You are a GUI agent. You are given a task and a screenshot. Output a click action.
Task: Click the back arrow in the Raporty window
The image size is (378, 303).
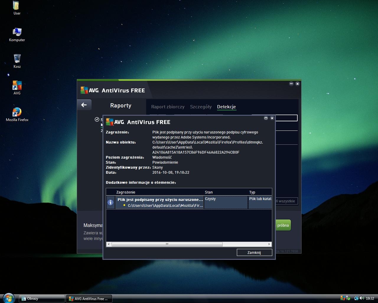pyautogui.click(x=84, y=105)
